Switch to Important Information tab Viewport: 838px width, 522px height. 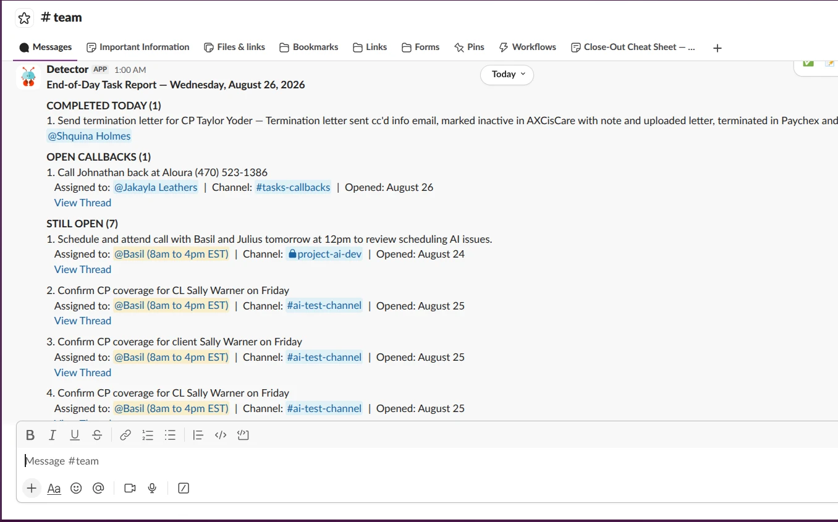[138, 47]
